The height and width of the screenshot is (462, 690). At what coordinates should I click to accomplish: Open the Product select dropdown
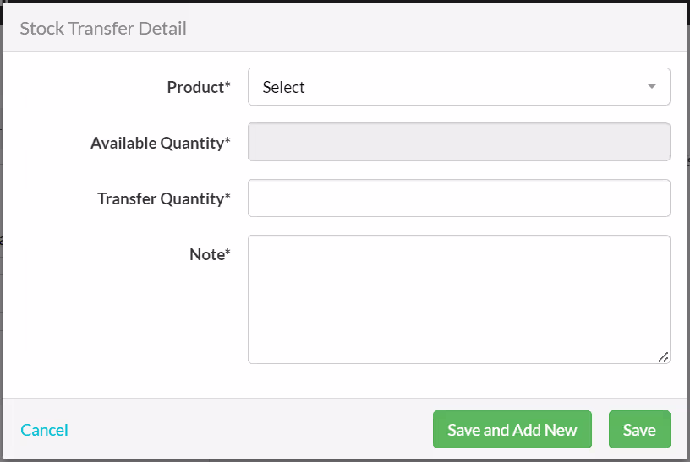(459, 87)
